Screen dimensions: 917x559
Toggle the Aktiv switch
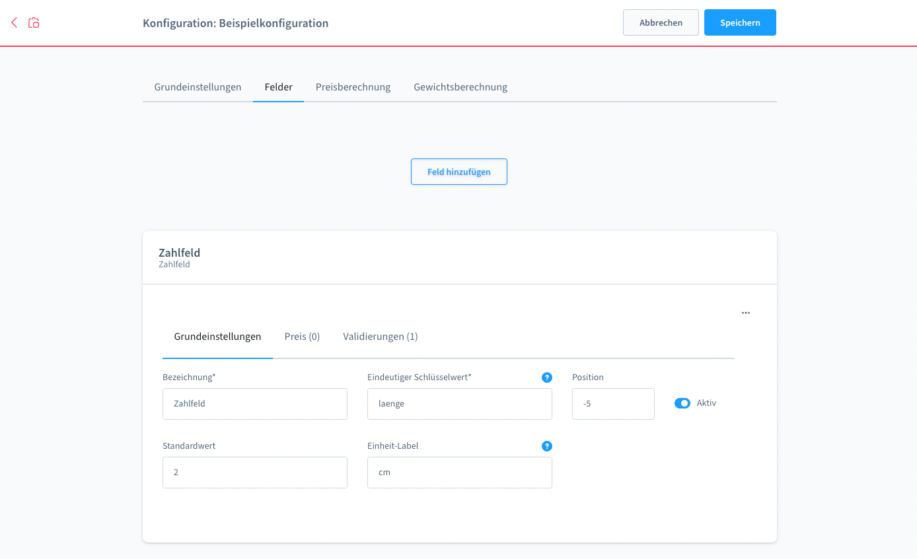tap(682, 403)
